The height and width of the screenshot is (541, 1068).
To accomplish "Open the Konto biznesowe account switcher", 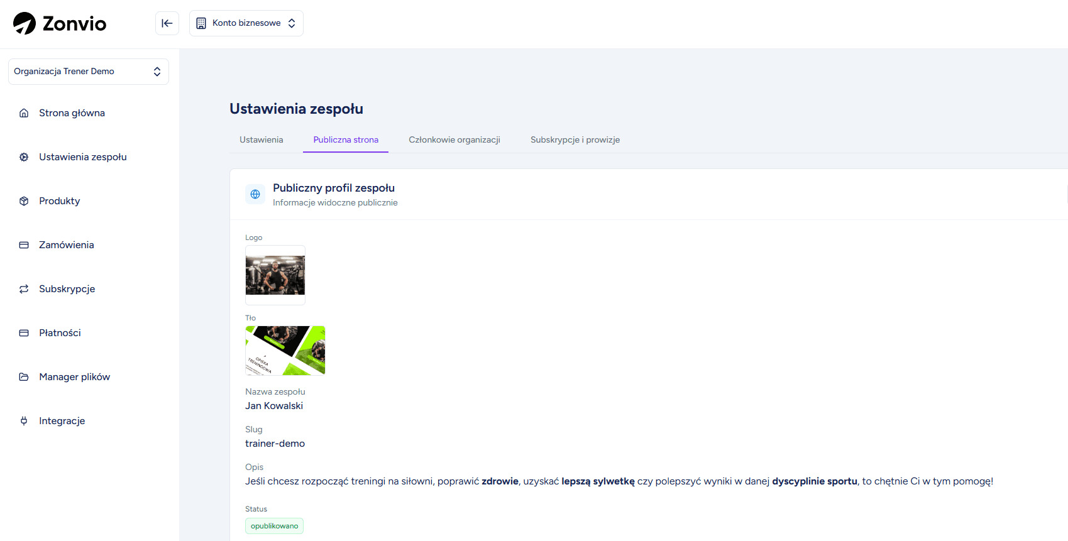I will [x=246, y=23].
